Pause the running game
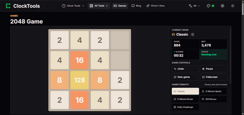This screenshot has height=115, width=244. 213,69
